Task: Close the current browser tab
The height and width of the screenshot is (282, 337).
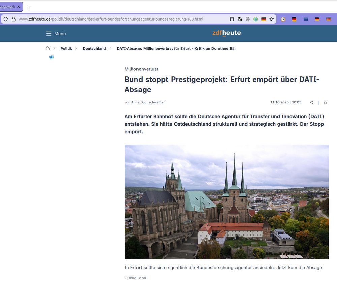Action: [18, 7]
